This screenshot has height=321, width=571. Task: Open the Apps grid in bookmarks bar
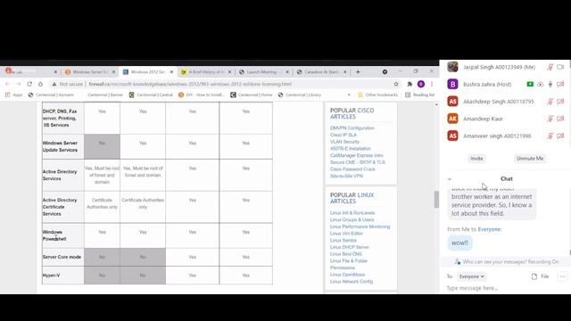click(x=14, y=95)
